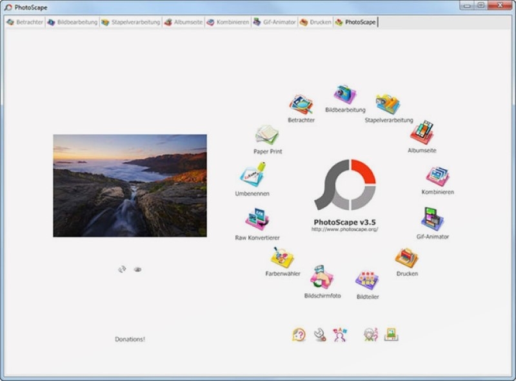Open the Bildteiler image splitter
The height and width of the screenshot is (381, 516).
tap(366, 278)
